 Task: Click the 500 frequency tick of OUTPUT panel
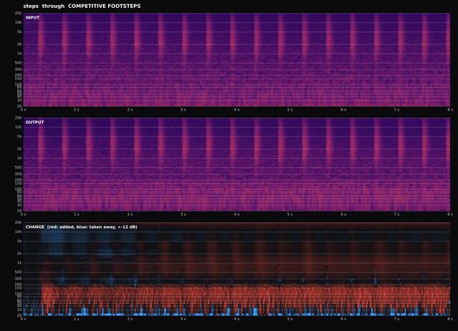(19, 167)
